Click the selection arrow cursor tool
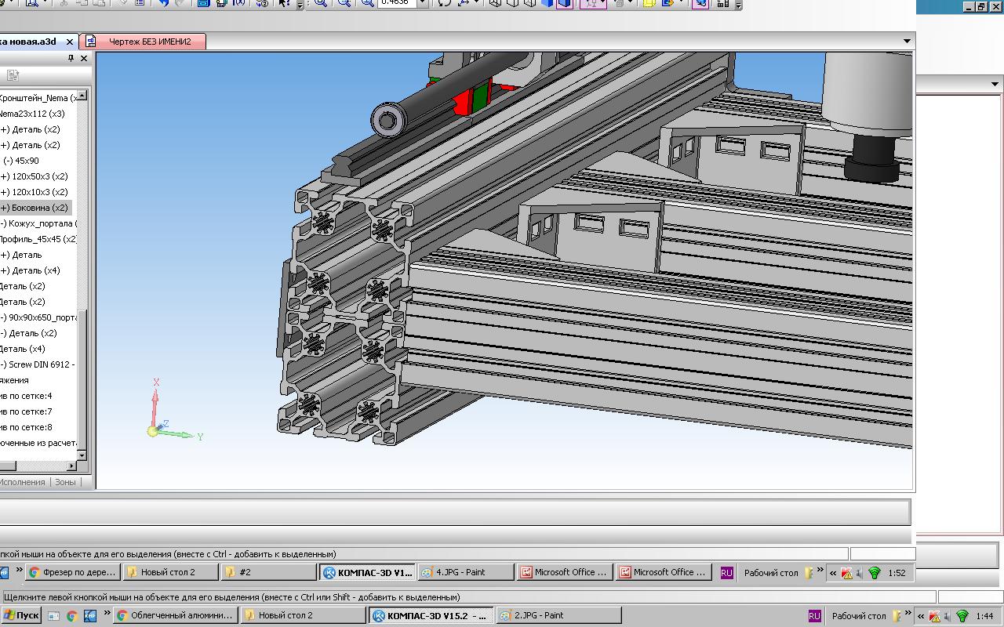 285,3
